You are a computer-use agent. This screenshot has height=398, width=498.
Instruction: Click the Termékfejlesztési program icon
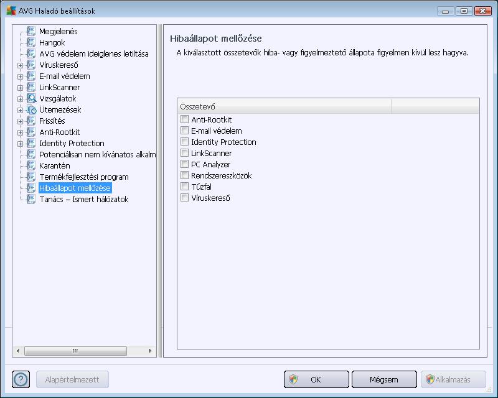click(x=31, y=177)
